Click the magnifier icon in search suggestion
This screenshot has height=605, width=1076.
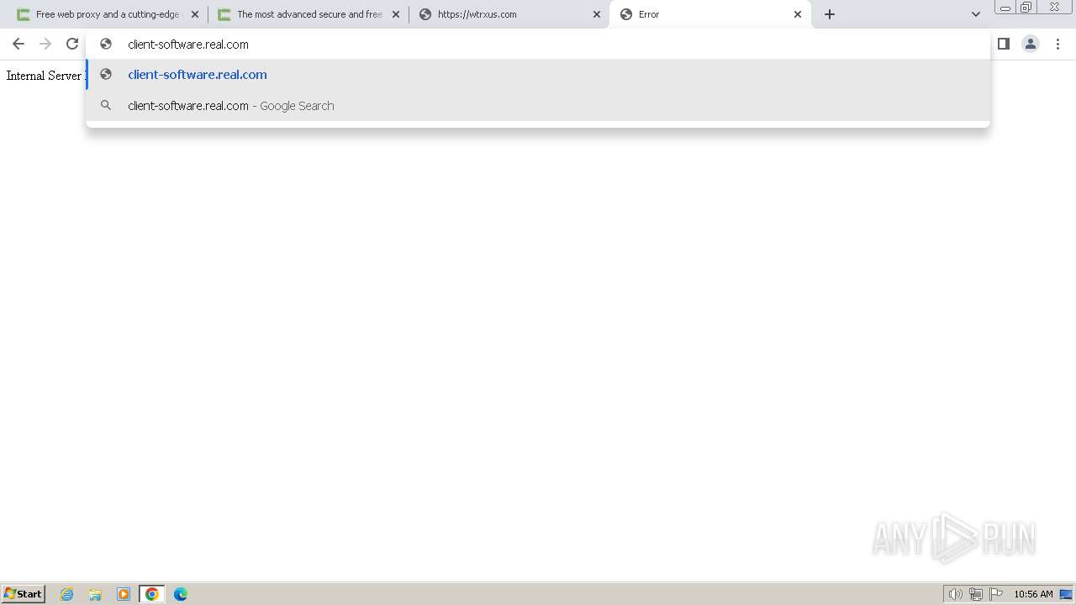click(106, 106)
